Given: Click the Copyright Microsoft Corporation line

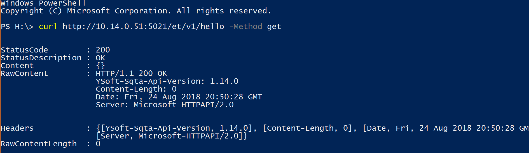Looking at the screenshot, I should pyautogui.click(x=136, y=11).
